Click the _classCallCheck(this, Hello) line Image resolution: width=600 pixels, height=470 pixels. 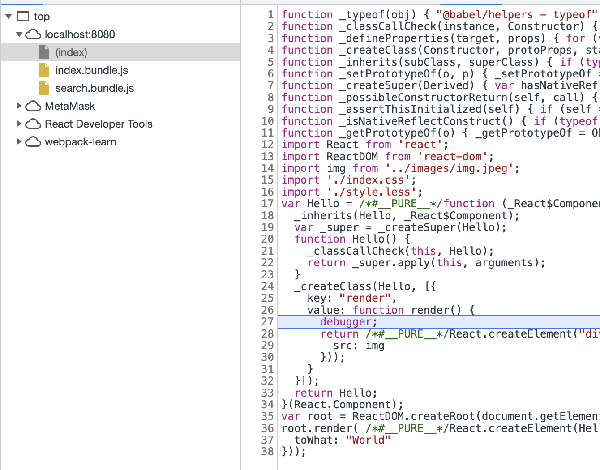coord(400,251)
